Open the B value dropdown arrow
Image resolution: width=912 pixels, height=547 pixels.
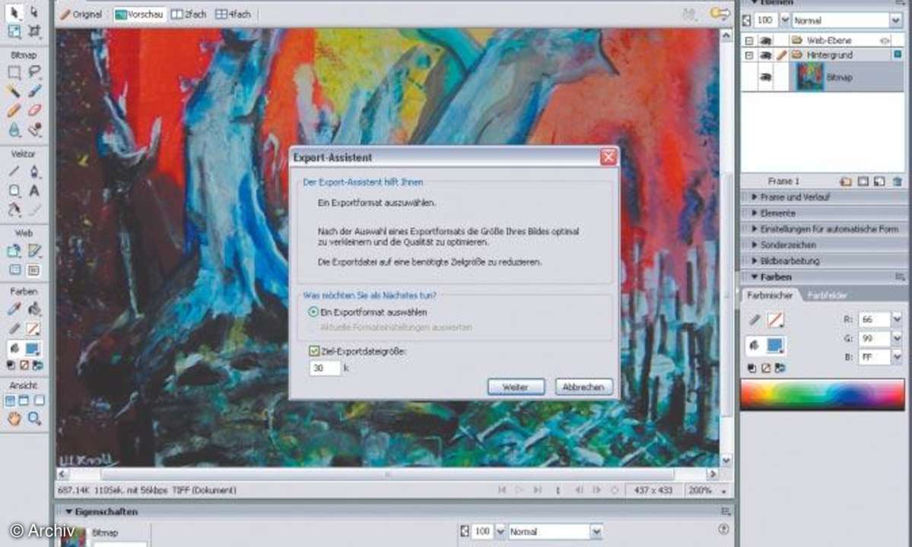click(896, 356)
